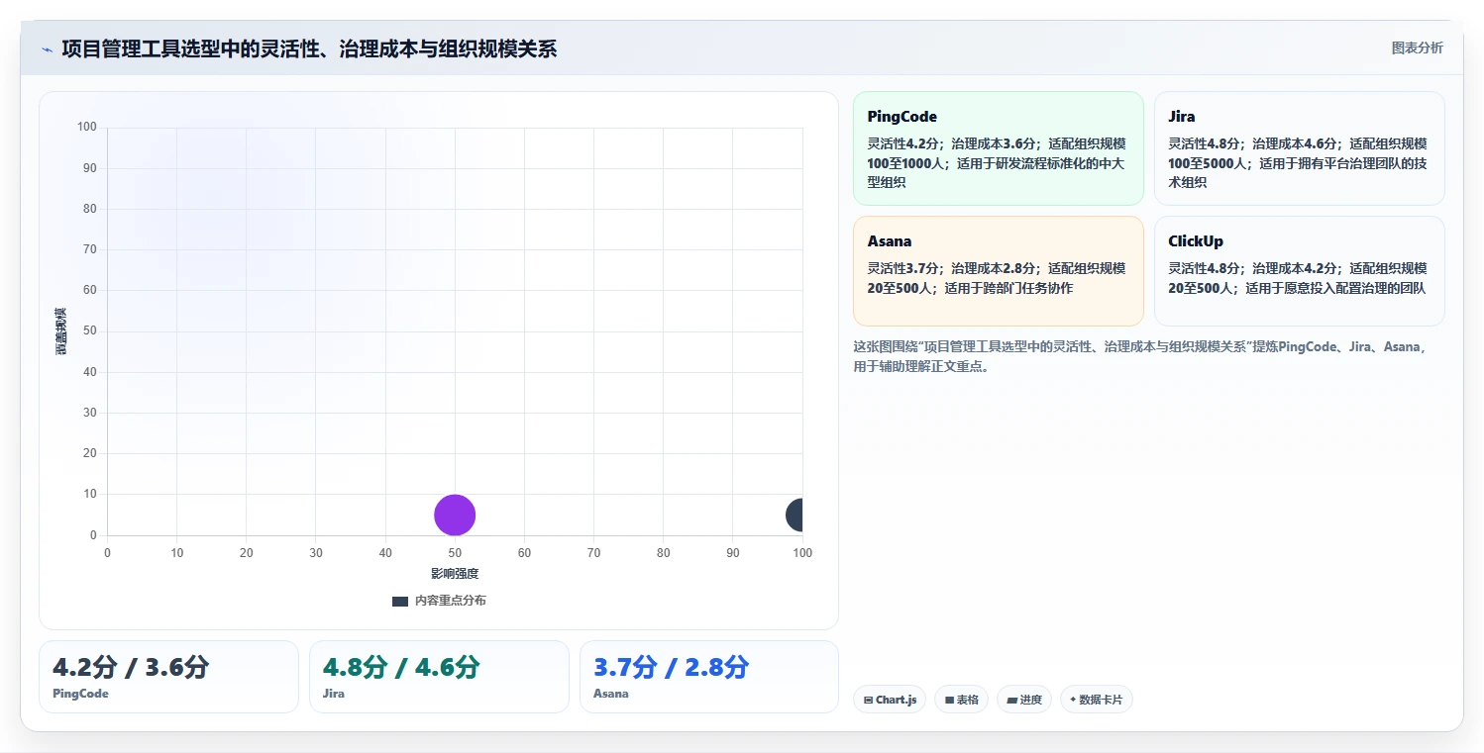The height and width of the screenshot is (753, 1484).
Task: Open the PingCode card
Action: pos(999,148)
